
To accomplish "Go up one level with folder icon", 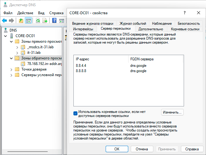I will 21,20.
